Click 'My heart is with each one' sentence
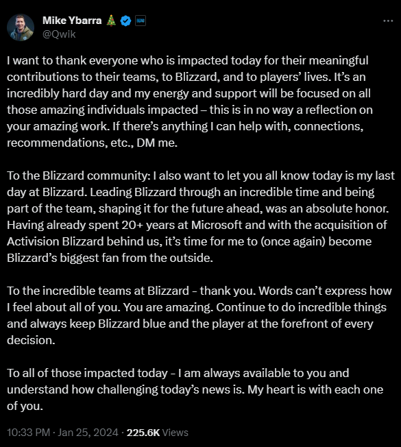Image resolution: width=401 pixels, height=447 pixels. (x=315, y=389)
